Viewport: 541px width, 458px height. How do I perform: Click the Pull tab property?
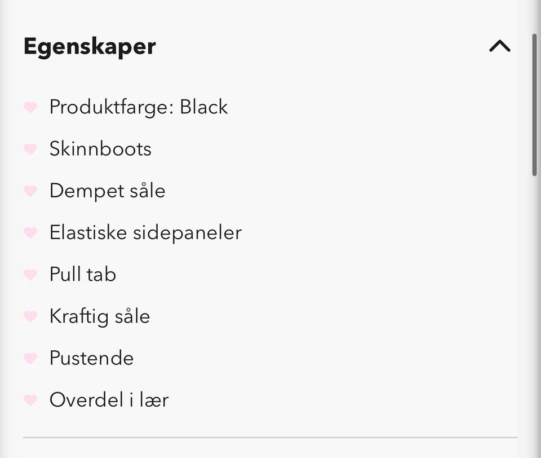pyautogui.click(x=83, y=275)
